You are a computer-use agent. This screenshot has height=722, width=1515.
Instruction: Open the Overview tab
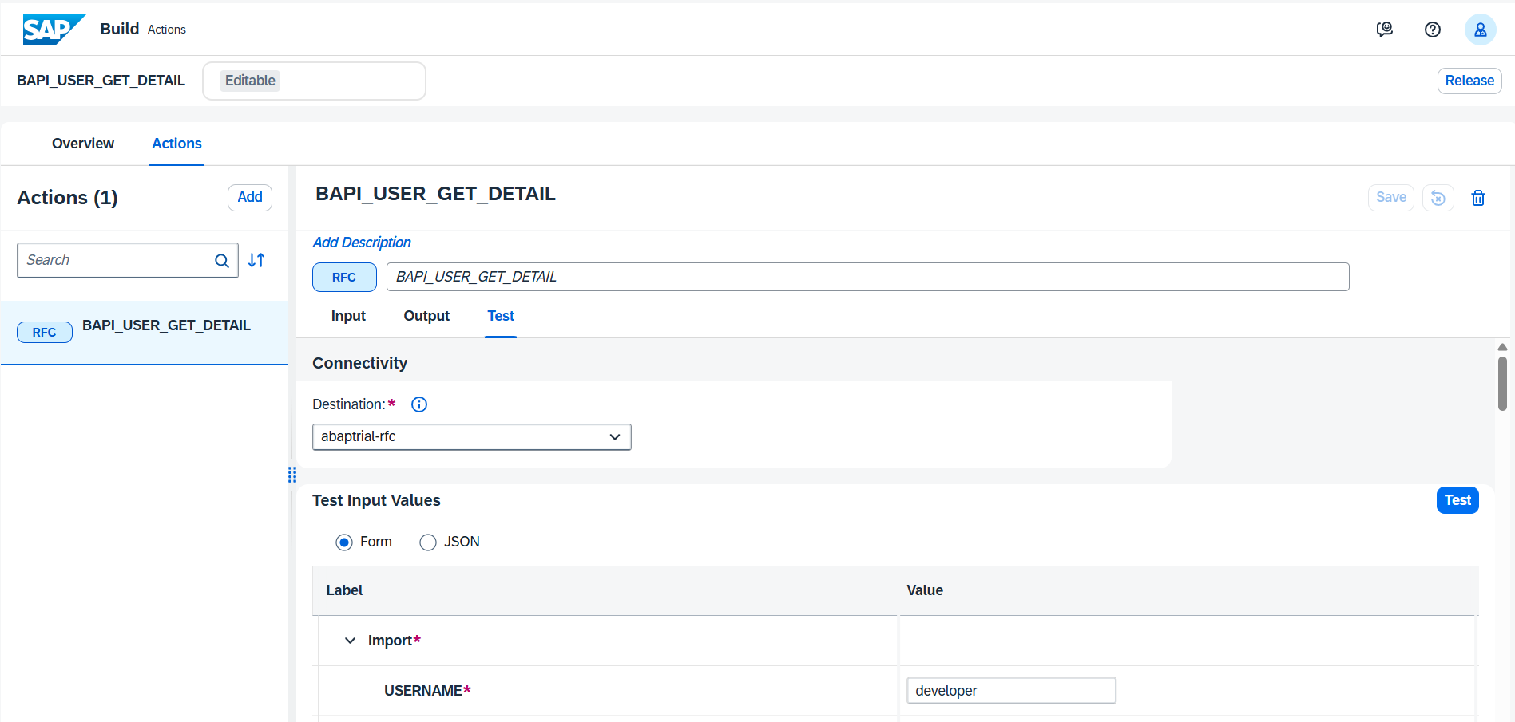click(x=82, y=144)
